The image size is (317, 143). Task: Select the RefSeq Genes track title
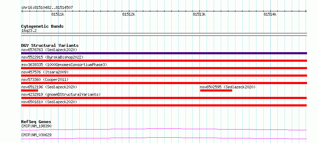coord(36,122)
